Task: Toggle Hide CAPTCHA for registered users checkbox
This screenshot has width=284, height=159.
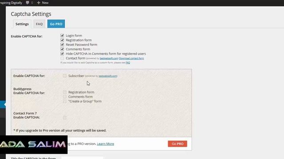Action: click(62, 54)
